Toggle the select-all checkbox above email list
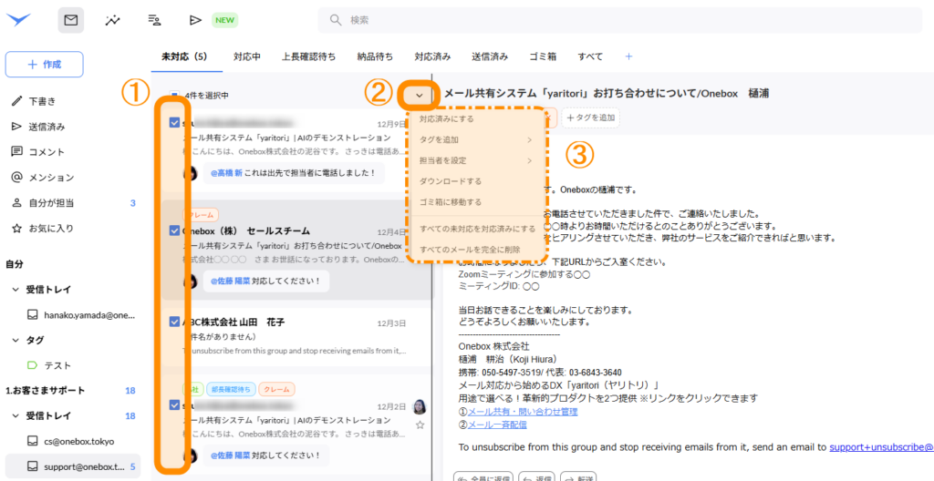This screenshot has width=934, height=481. pos(174,95)
